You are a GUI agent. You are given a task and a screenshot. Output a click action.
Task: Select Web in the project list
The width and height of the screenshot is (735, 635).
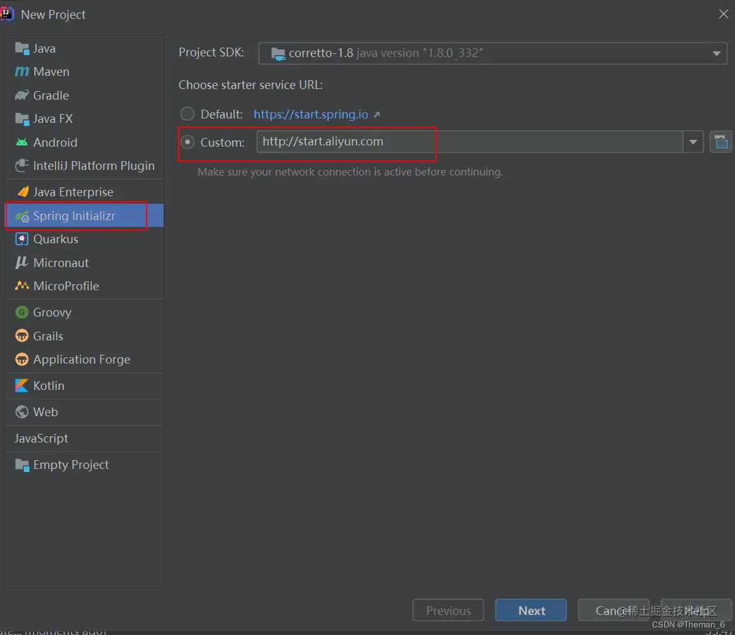tap(85, 412)
